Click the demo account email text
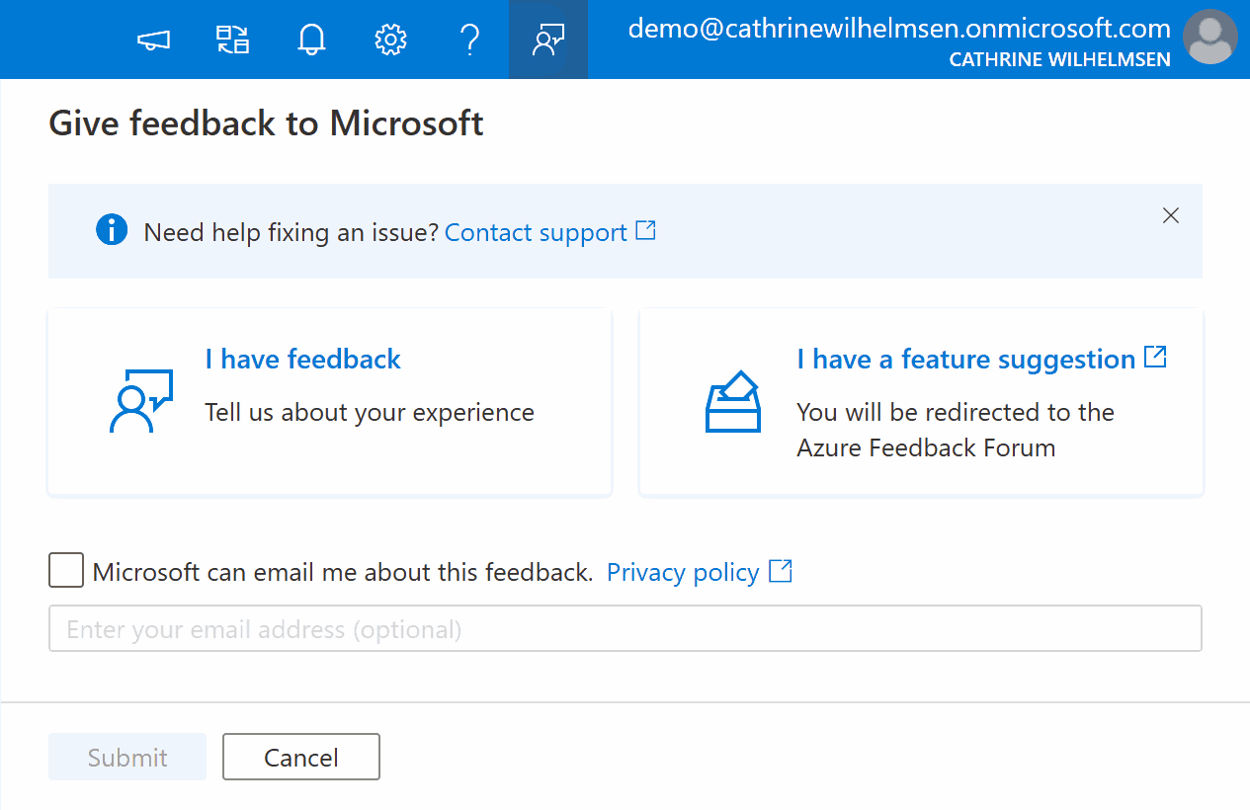 click(x=898, y=28)
